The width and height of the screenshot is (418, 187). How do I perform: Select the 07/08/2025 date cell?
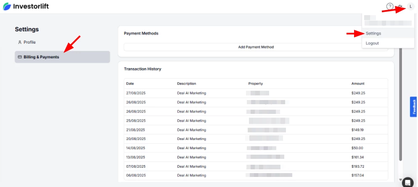tap(136, 166)
